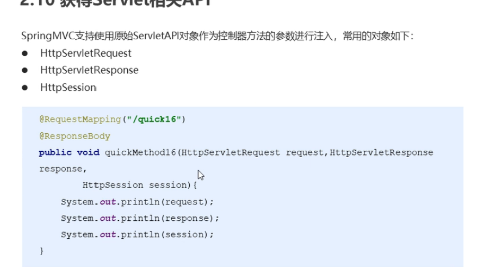The image size is (493, 267).
Task: Click the closing brace of the method
Action: pyautogui.click(x=41, y=251)
